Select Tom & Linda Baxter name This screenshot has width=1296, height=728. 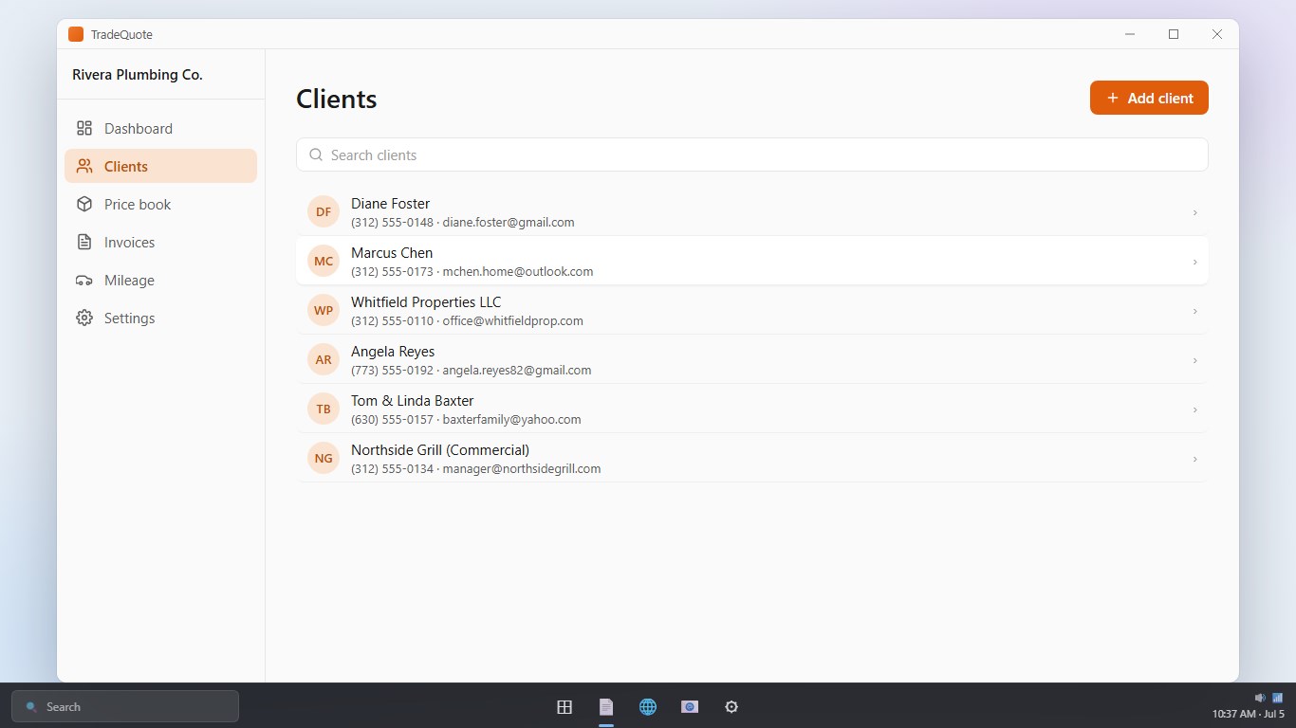click(412, 401)
